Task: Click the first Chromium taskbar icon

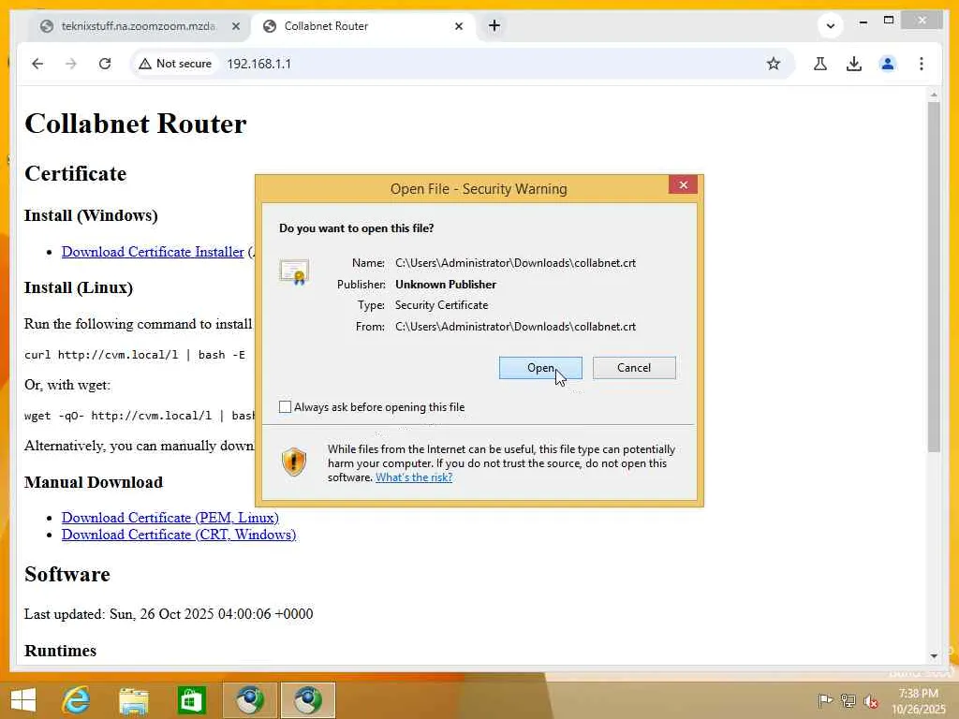Action: pos(249,700)
